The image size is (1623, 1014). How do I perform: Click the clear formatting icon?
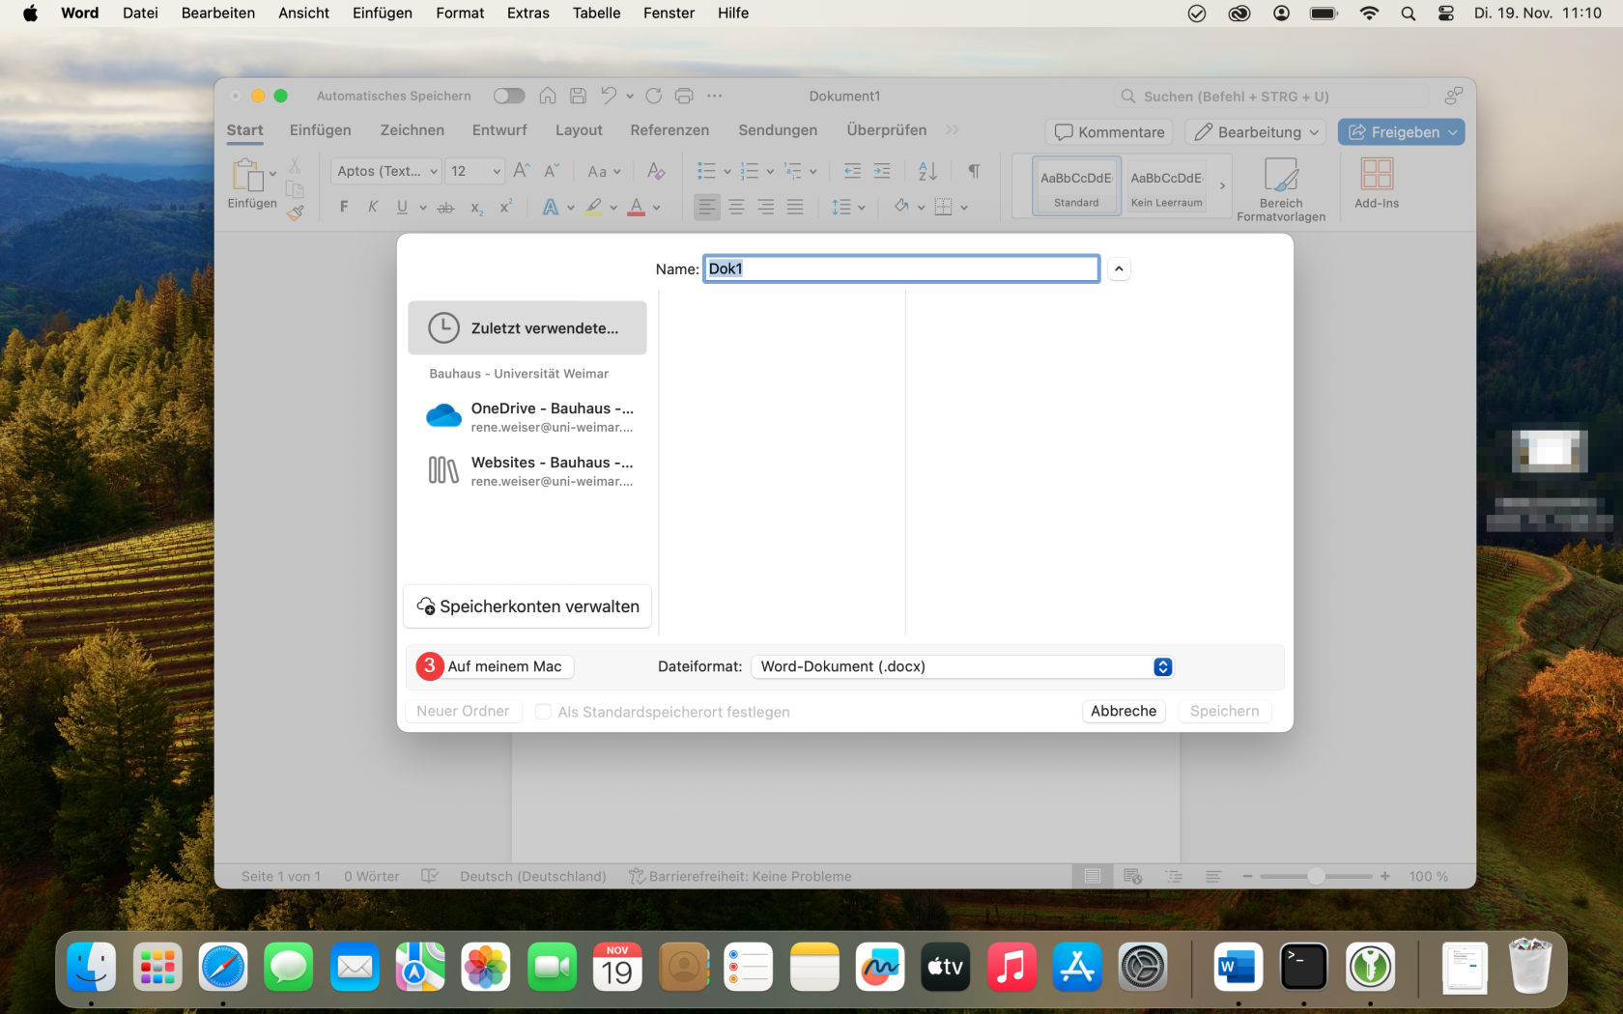pyautogui.click(x=656, y=171)
